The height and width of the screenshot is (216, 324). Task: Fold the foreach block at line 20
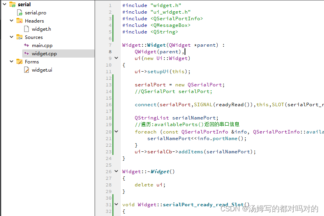coord(116,132)
